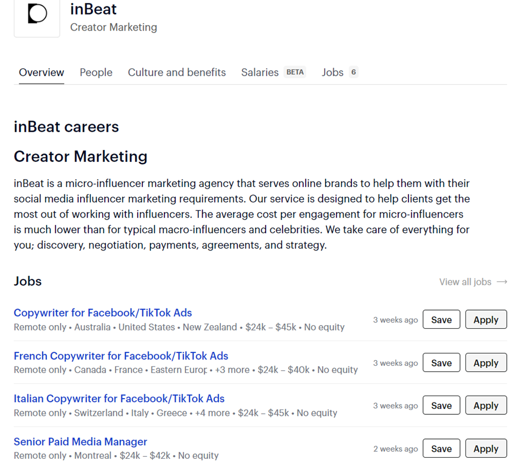Select the Overview tab
This screenshot has height=468, width=524.
click(41, 73)
